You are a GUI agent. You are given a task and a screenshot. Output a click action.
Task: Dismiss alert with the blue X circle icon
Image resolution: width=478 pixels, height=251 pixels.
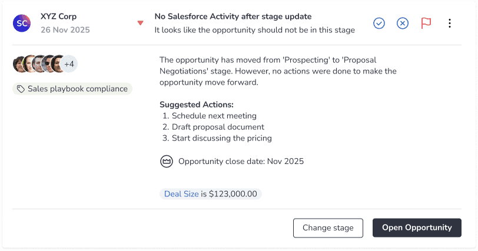403,23
